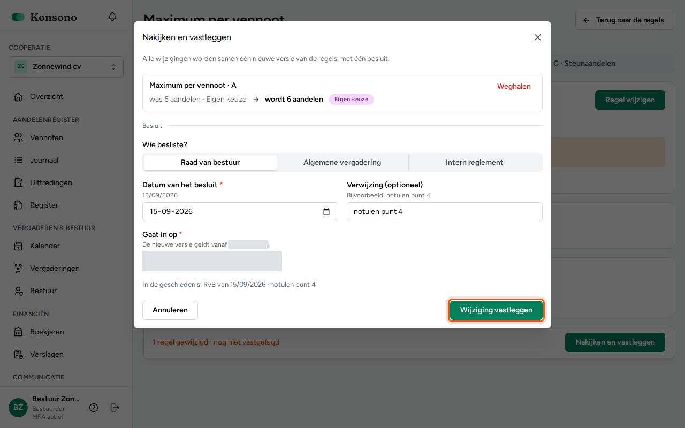Click the Datum van het besluit field
Image resolution: width=685 pixels, height=428 pixels.
point(240,212)
